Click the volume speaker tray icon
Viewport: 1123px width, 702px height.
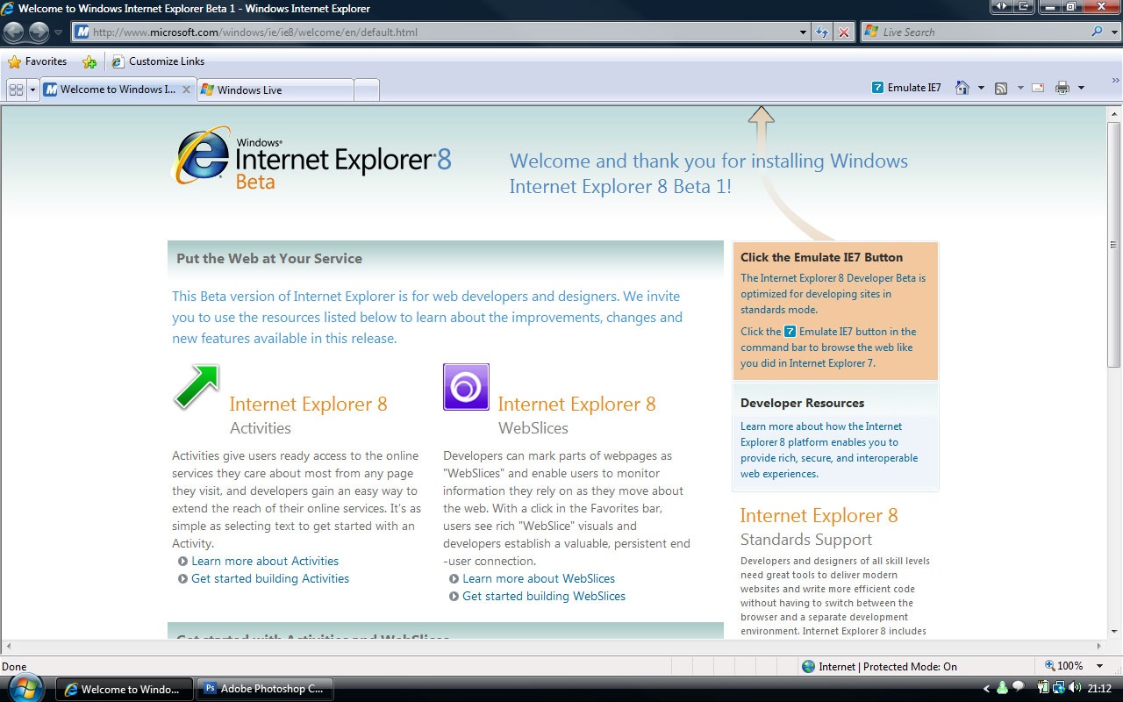pyautogui.click(x=1075, y=689)
